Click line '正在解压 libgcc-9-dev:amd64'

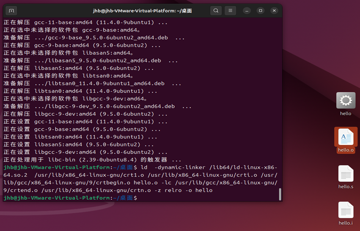coord(85,114)
